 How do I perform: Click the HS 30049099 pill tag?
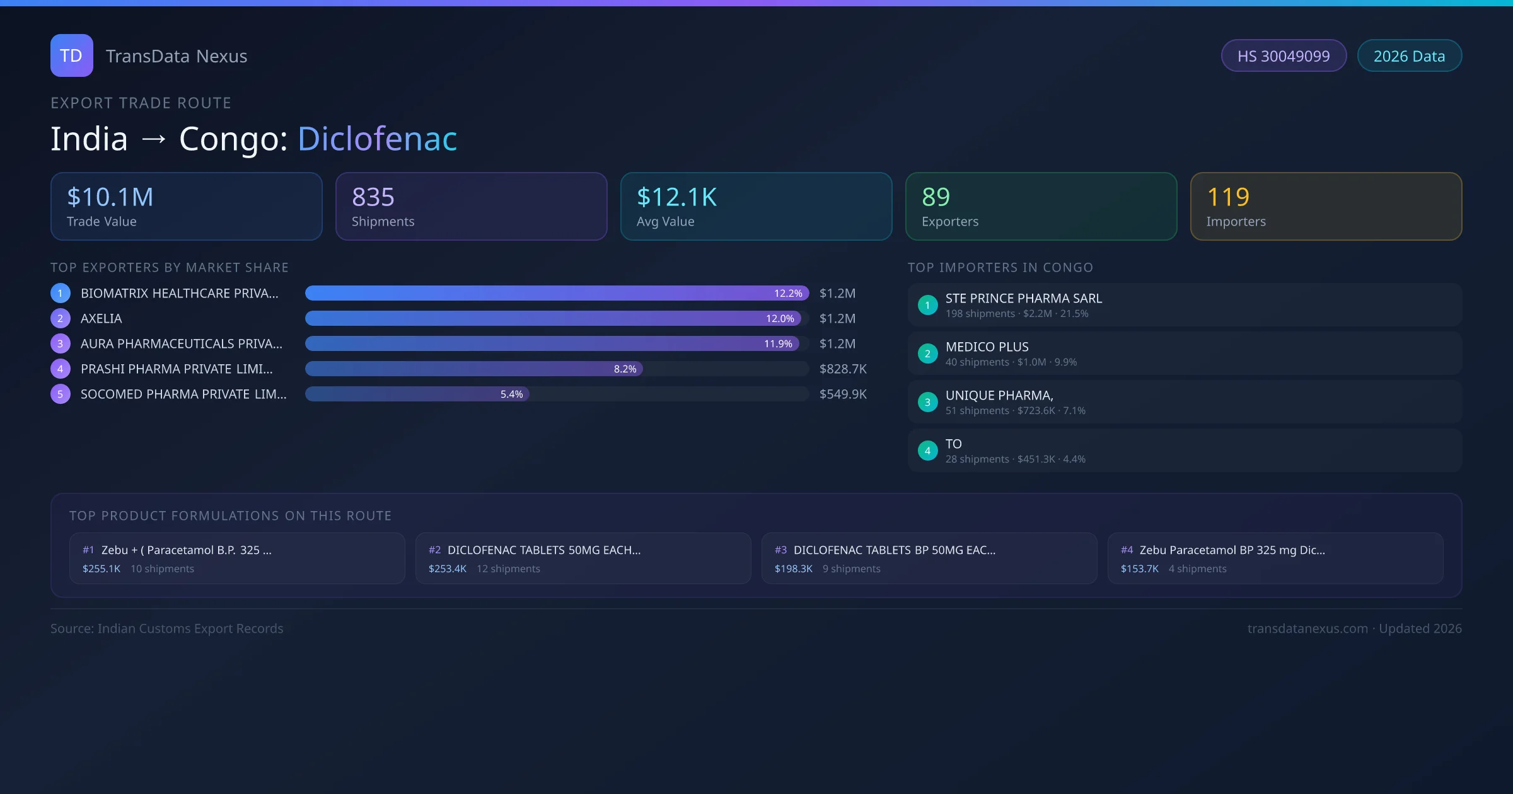tap(1283, 56)
